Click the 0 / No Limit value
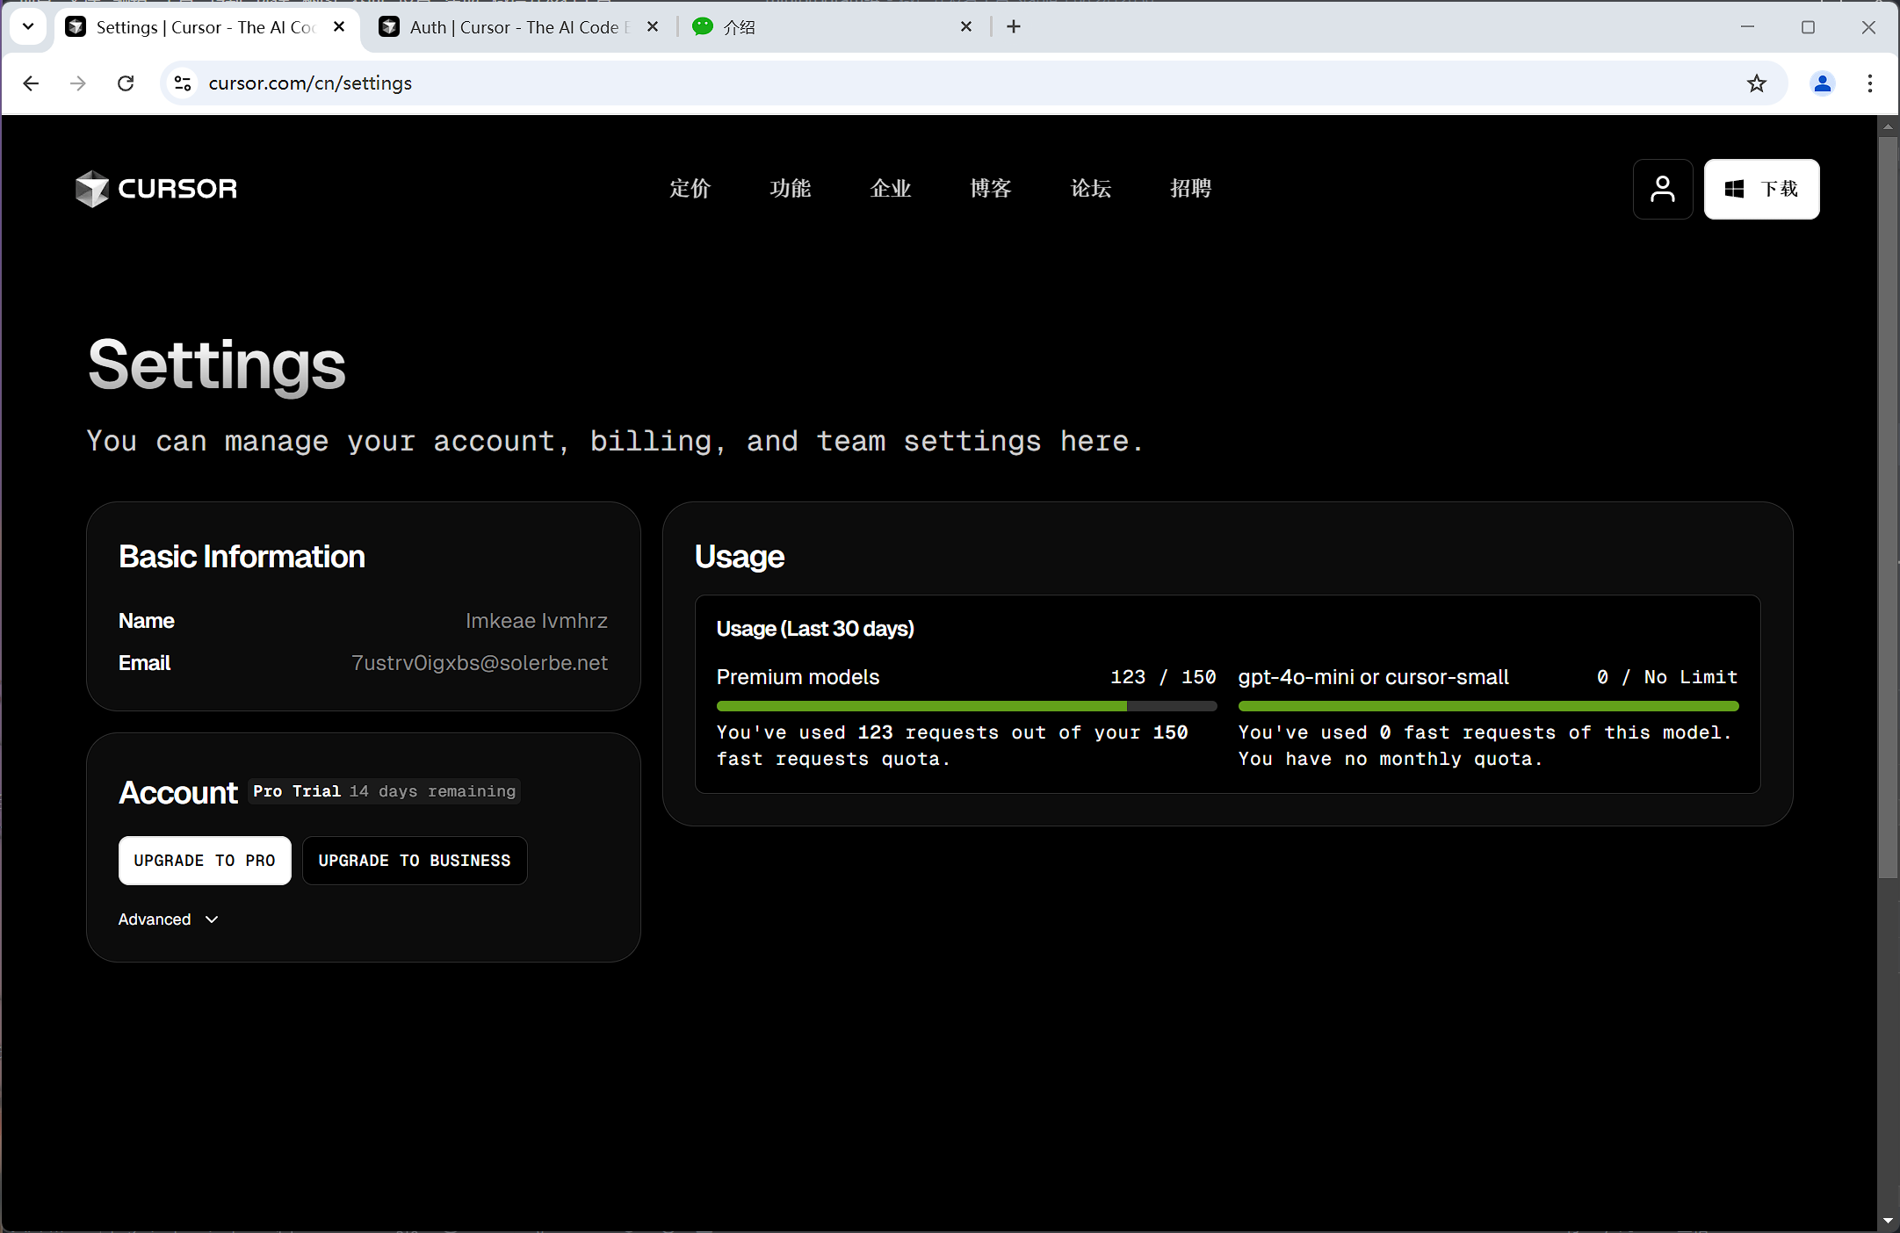1900x1233 pixels. [1667, 677]
